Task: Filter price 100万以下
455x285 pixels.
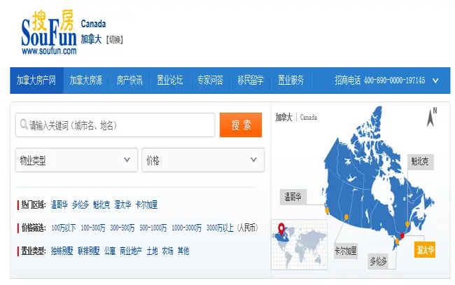Action: (64, 228)
